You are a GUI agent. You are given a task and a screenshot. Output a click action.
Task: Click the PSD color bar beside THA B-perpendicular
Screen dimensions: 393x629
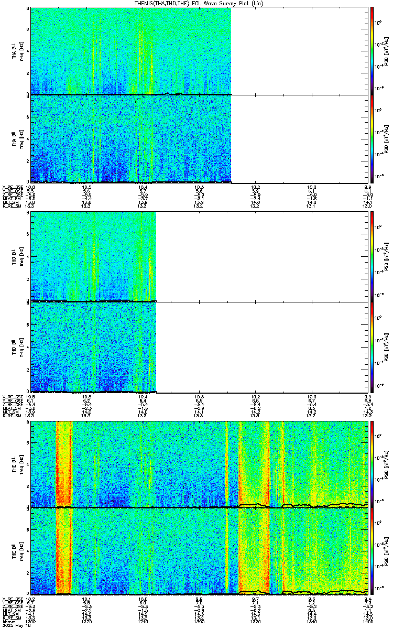(372, 51)
